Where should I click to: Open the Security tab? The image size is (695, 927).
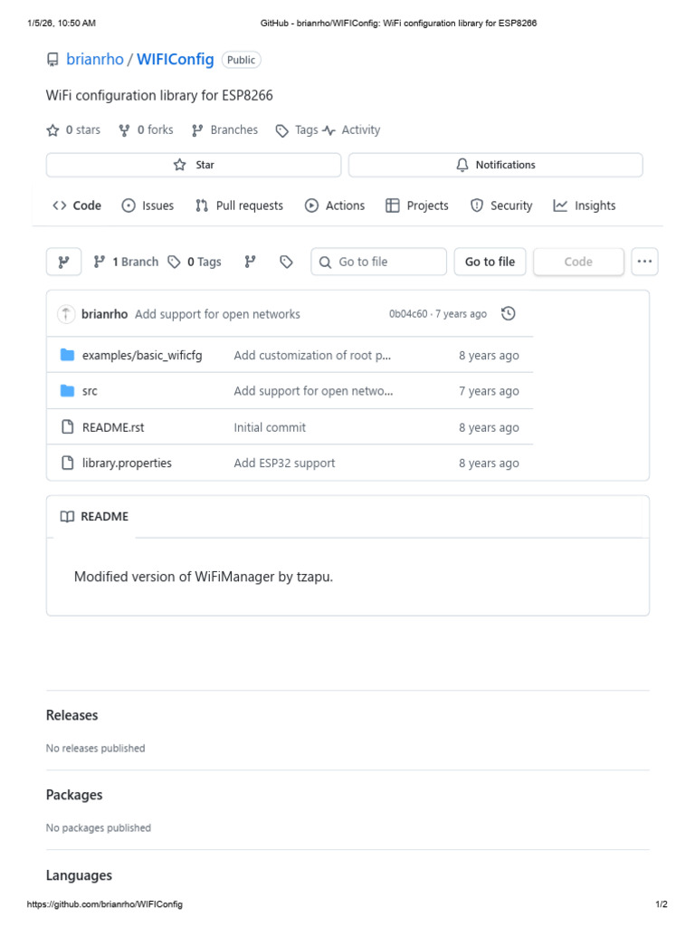coord(501,205)
